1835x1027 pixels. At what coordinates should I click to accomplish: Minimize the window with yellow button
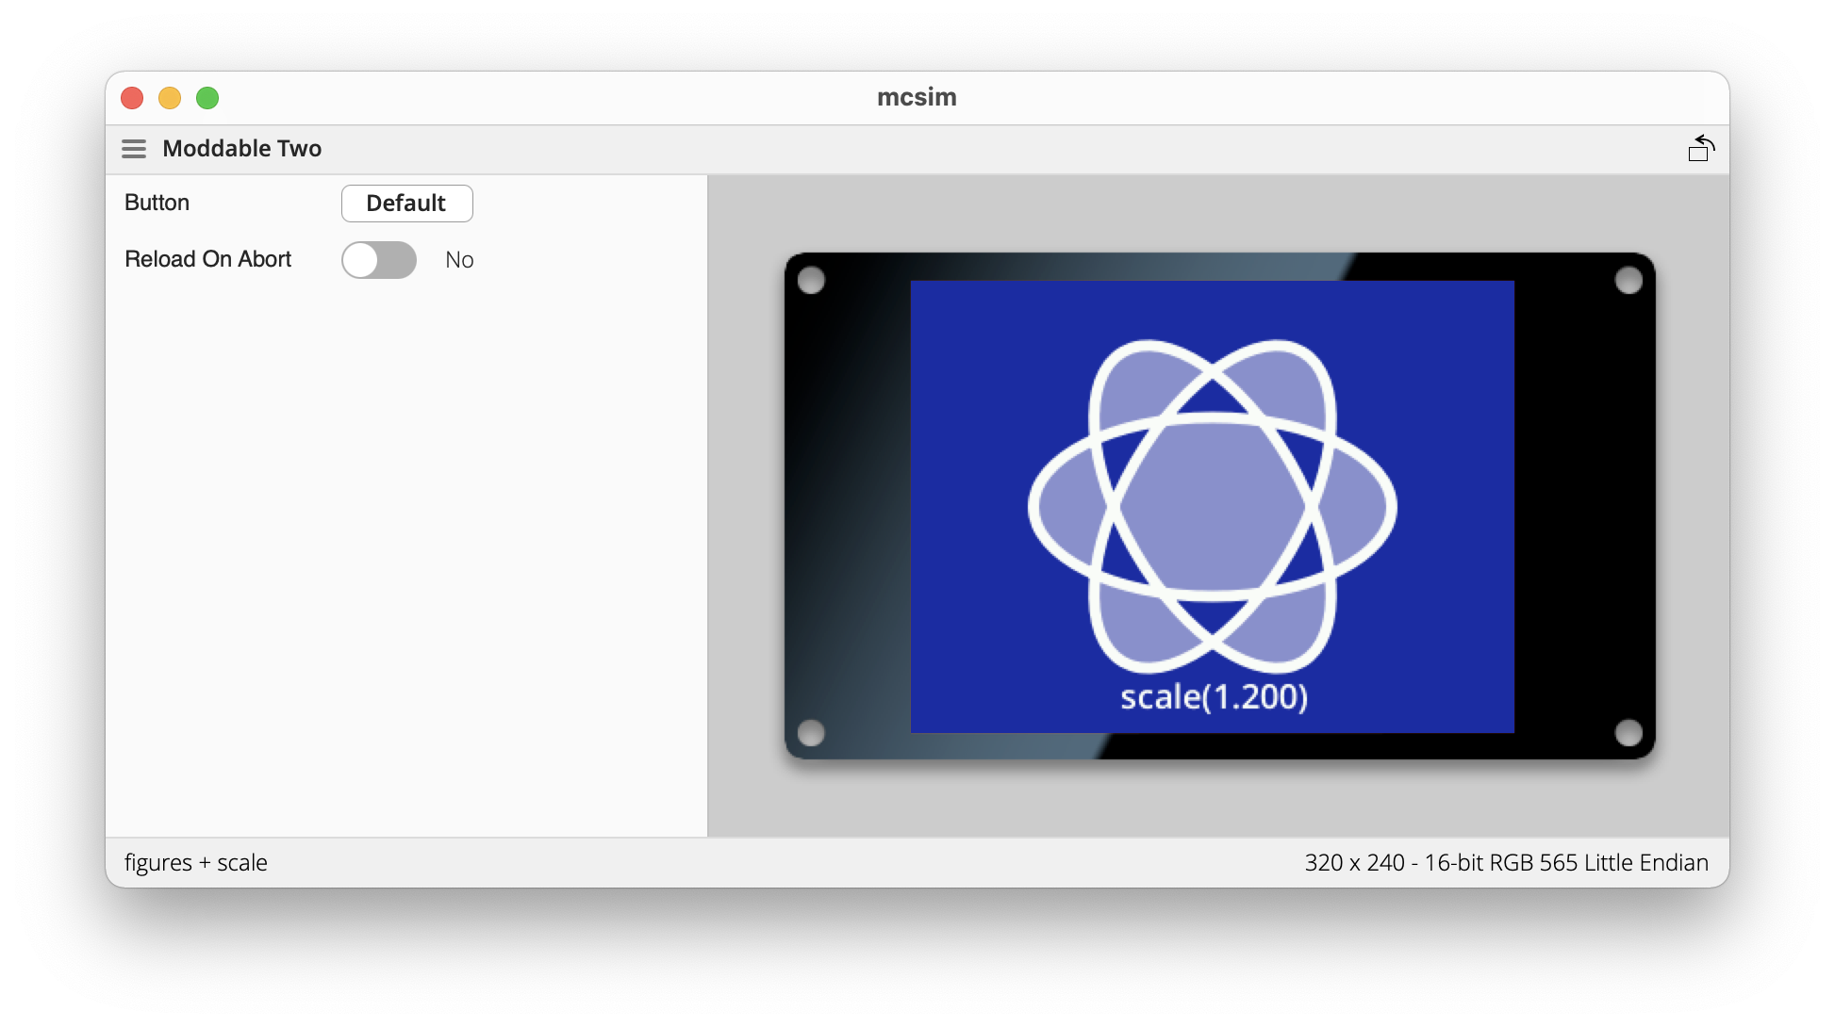pos(170,98)
